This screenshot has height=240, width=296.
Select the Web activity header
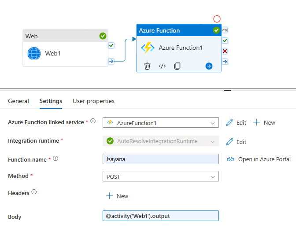[x=65, y=36]
